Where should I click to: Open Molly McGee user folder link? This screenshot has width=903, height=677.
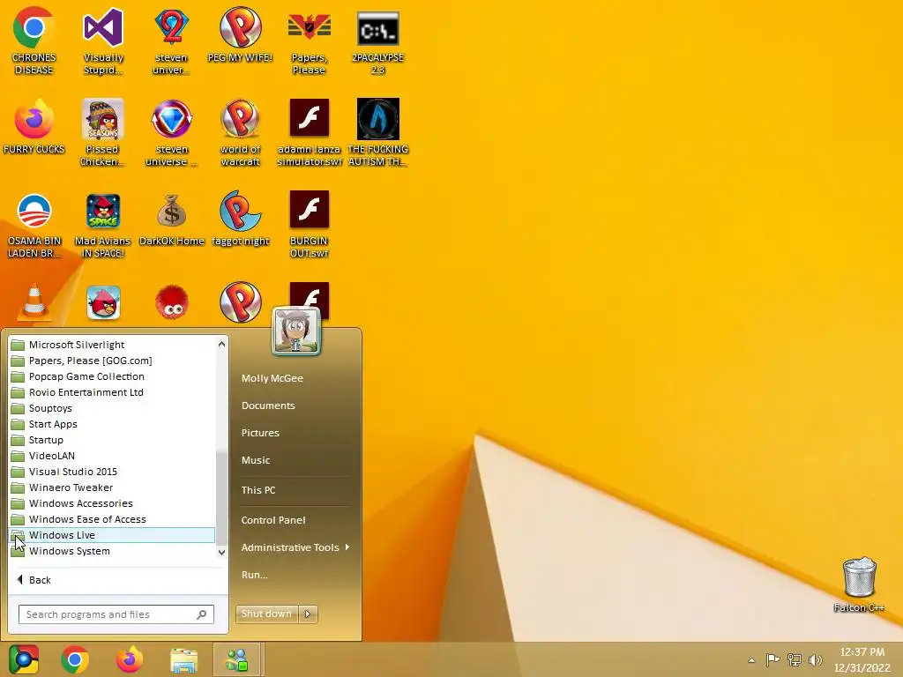[x=272, y=378]
